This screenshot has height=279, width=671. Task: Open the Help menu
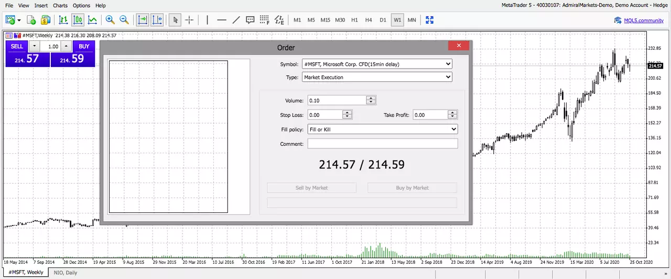tap(101, 5)
